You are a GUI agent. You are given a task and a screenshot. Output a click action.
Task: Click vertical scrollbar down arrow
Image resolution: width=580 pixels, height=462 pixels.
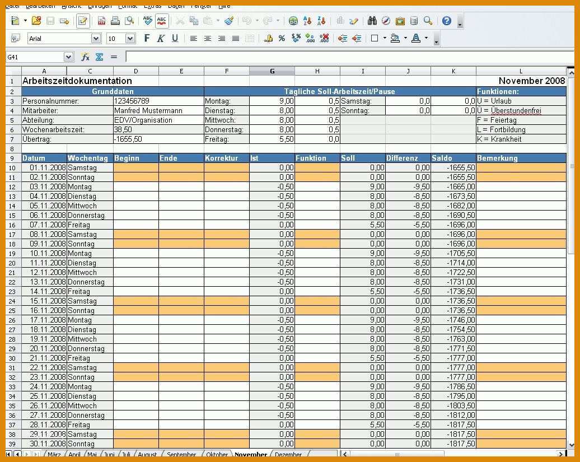point(571,445)
